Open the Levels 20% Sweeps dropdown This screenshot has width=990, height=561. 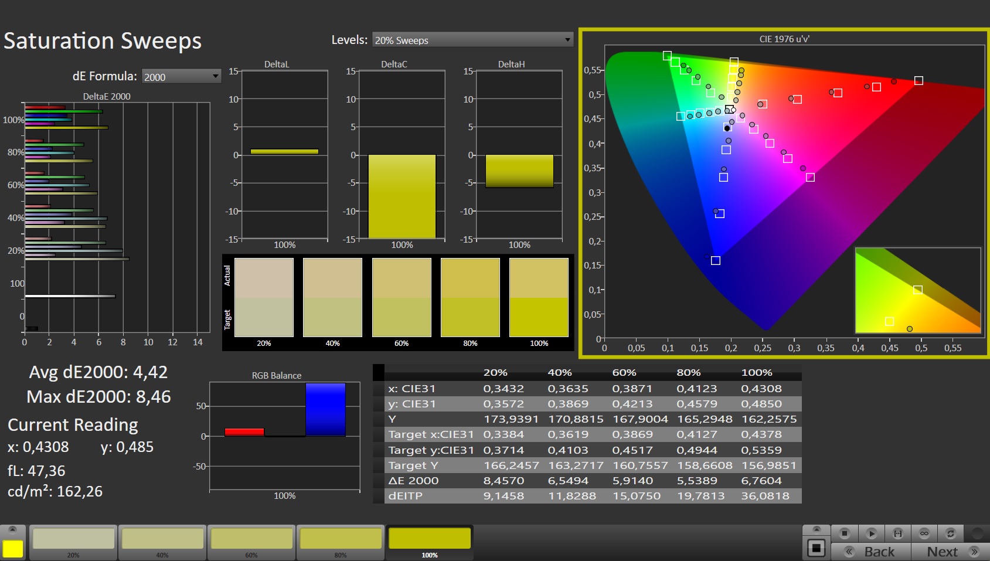[x=472, y=40]
